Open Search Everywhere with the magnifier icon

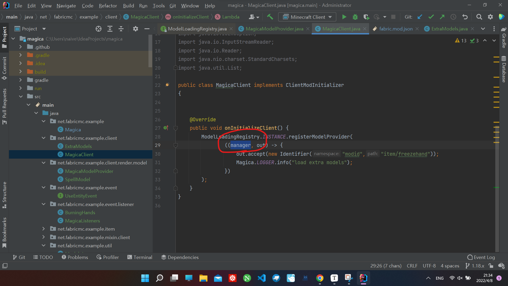click(x=479, y=17)
